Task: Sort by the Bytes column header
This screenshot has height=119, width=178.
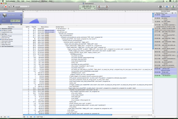Action: (x=40, y=27)
